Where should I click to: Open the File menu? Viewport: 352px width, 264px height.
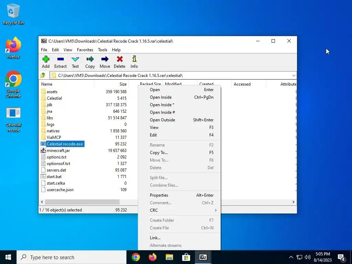pos(44,50)
